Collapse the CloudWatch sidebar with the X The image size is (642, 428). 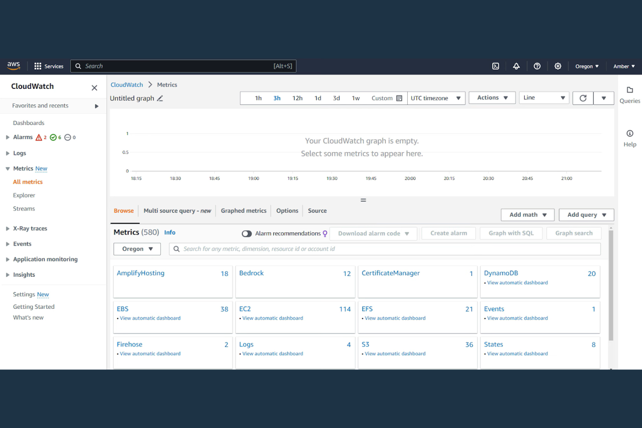94,88
